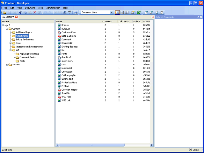Select the Tools folder under WP
Viewport: 204px width, 153px height.
[x=22, y=61]
